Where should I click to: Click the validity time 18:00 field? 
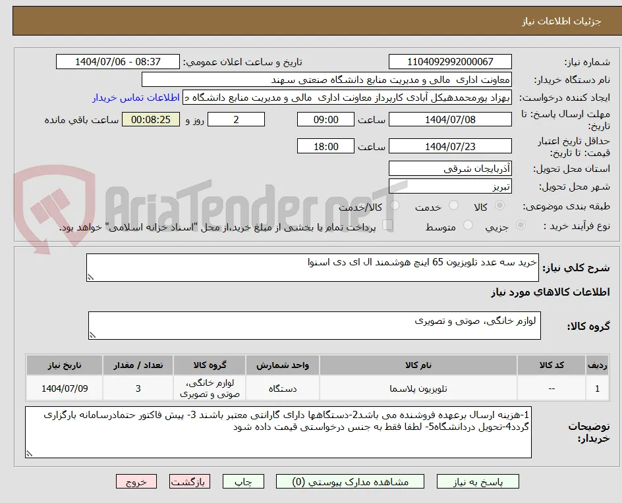pos(325,146)
